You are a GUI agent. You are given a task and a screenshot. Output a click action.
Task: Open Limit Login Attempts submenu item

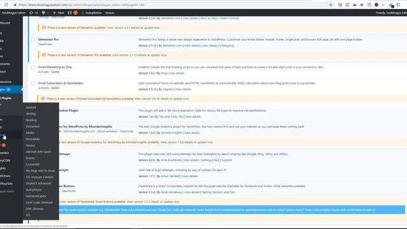coord(39,202)
